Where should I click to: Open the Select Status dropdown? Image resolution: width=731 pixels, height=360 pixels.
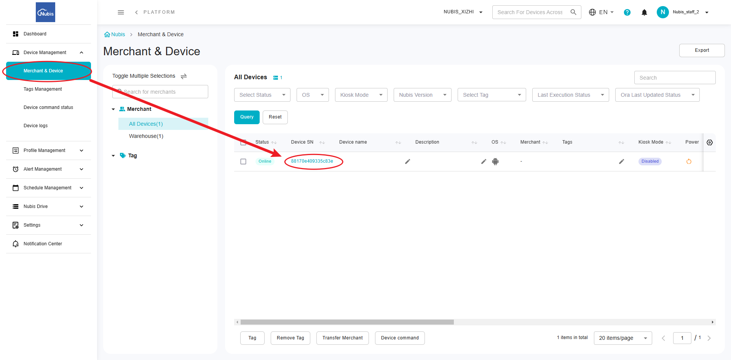[262, 95]
